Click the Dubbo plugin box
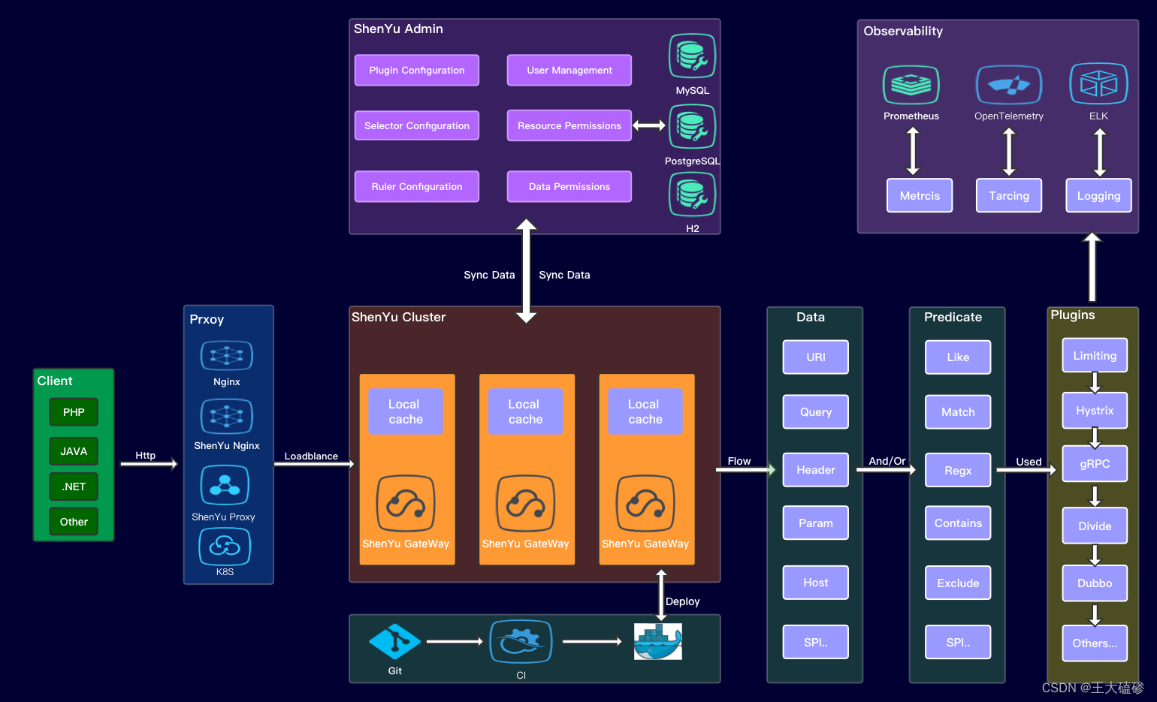Image resolution: width=1157 pixels, height=702 pixels. coord(1095,583)
